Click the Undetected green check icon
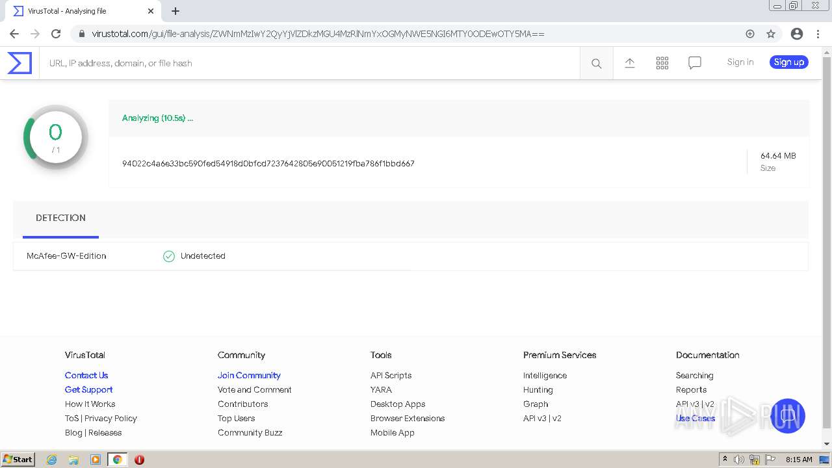This screenshot has width=832, height=468. 169,256
